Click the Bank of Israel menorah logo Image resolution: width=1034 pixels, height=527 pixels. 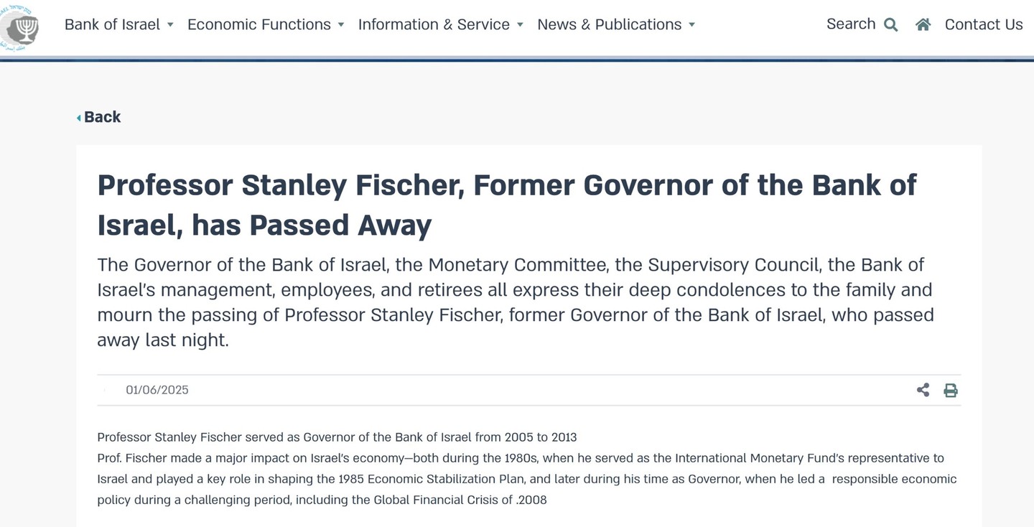click(x=19, y=27)
